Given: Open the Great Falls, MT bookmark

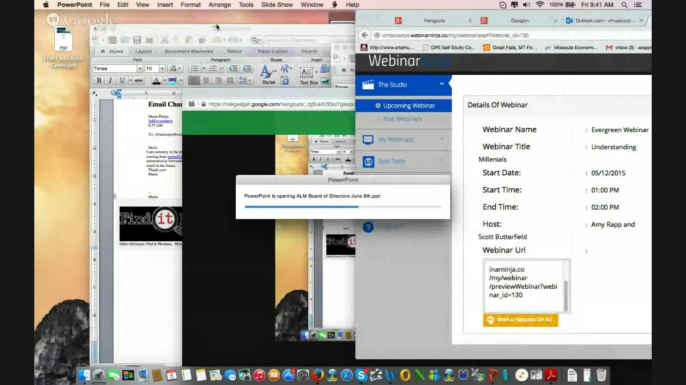Looking at the screenshot, I should pyautogui.click(x=510, y=48).
